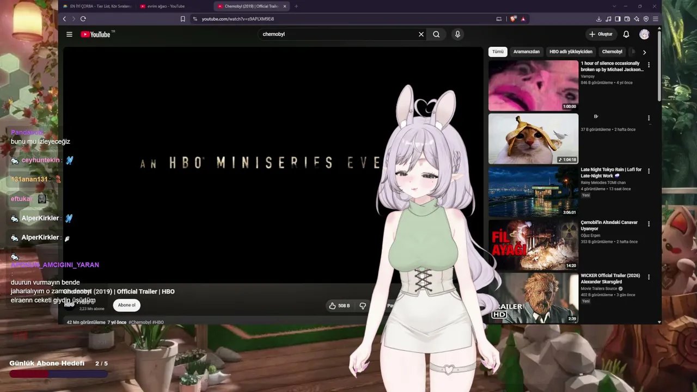Go back in the browser
Screen dimensions: 697x392
64,19
